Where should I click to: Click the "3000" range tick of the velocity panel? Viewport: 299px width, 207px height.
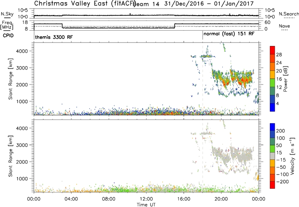pos(22,145)
